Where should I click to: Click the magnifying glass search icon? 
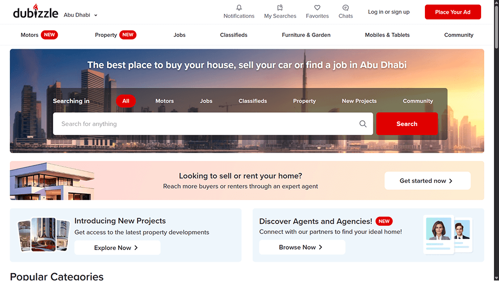(x=363, y=124)
